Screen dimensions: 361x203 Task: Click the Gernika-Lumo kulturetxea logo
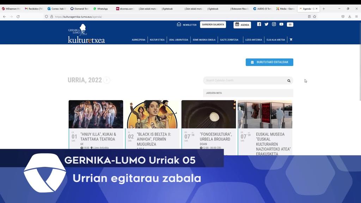click(86, 33)
